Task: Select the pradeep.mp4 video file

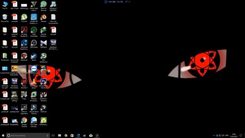Action: (x=15, y=108)
